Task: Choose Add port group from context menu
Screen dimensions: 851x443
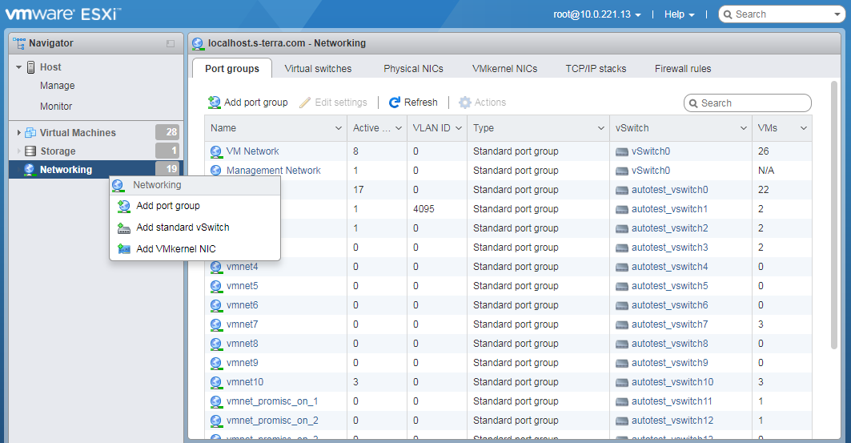Action: click(195, 207)
